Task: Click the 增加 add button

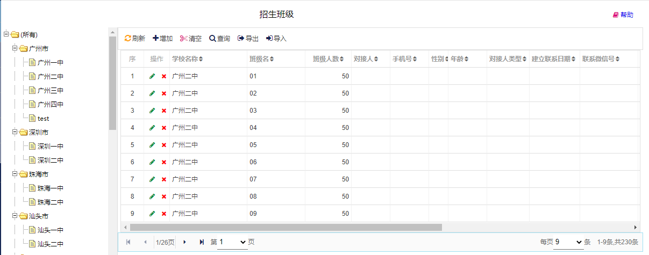Action: (163, 39)
